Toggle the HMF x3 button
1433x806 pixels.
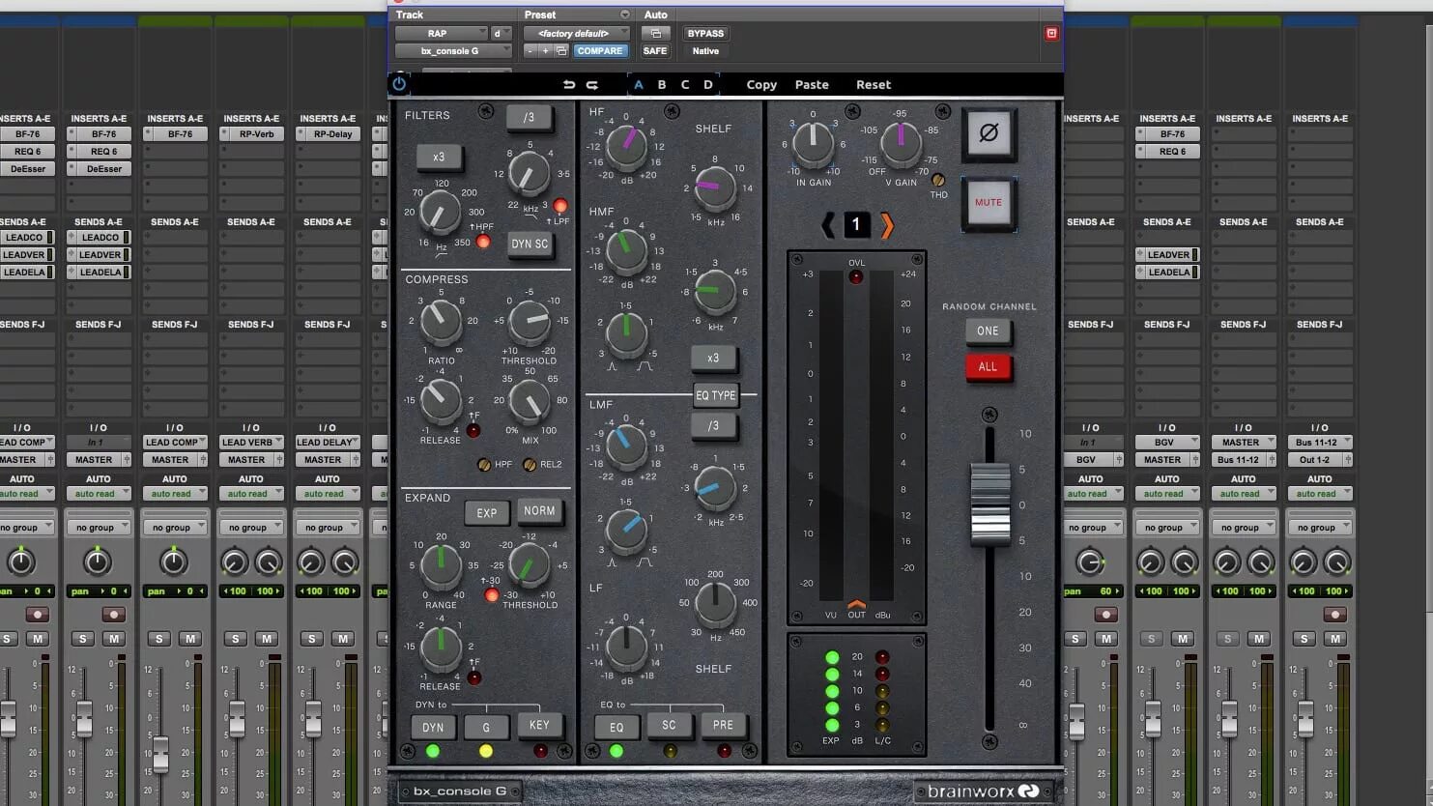coord(713,359)
